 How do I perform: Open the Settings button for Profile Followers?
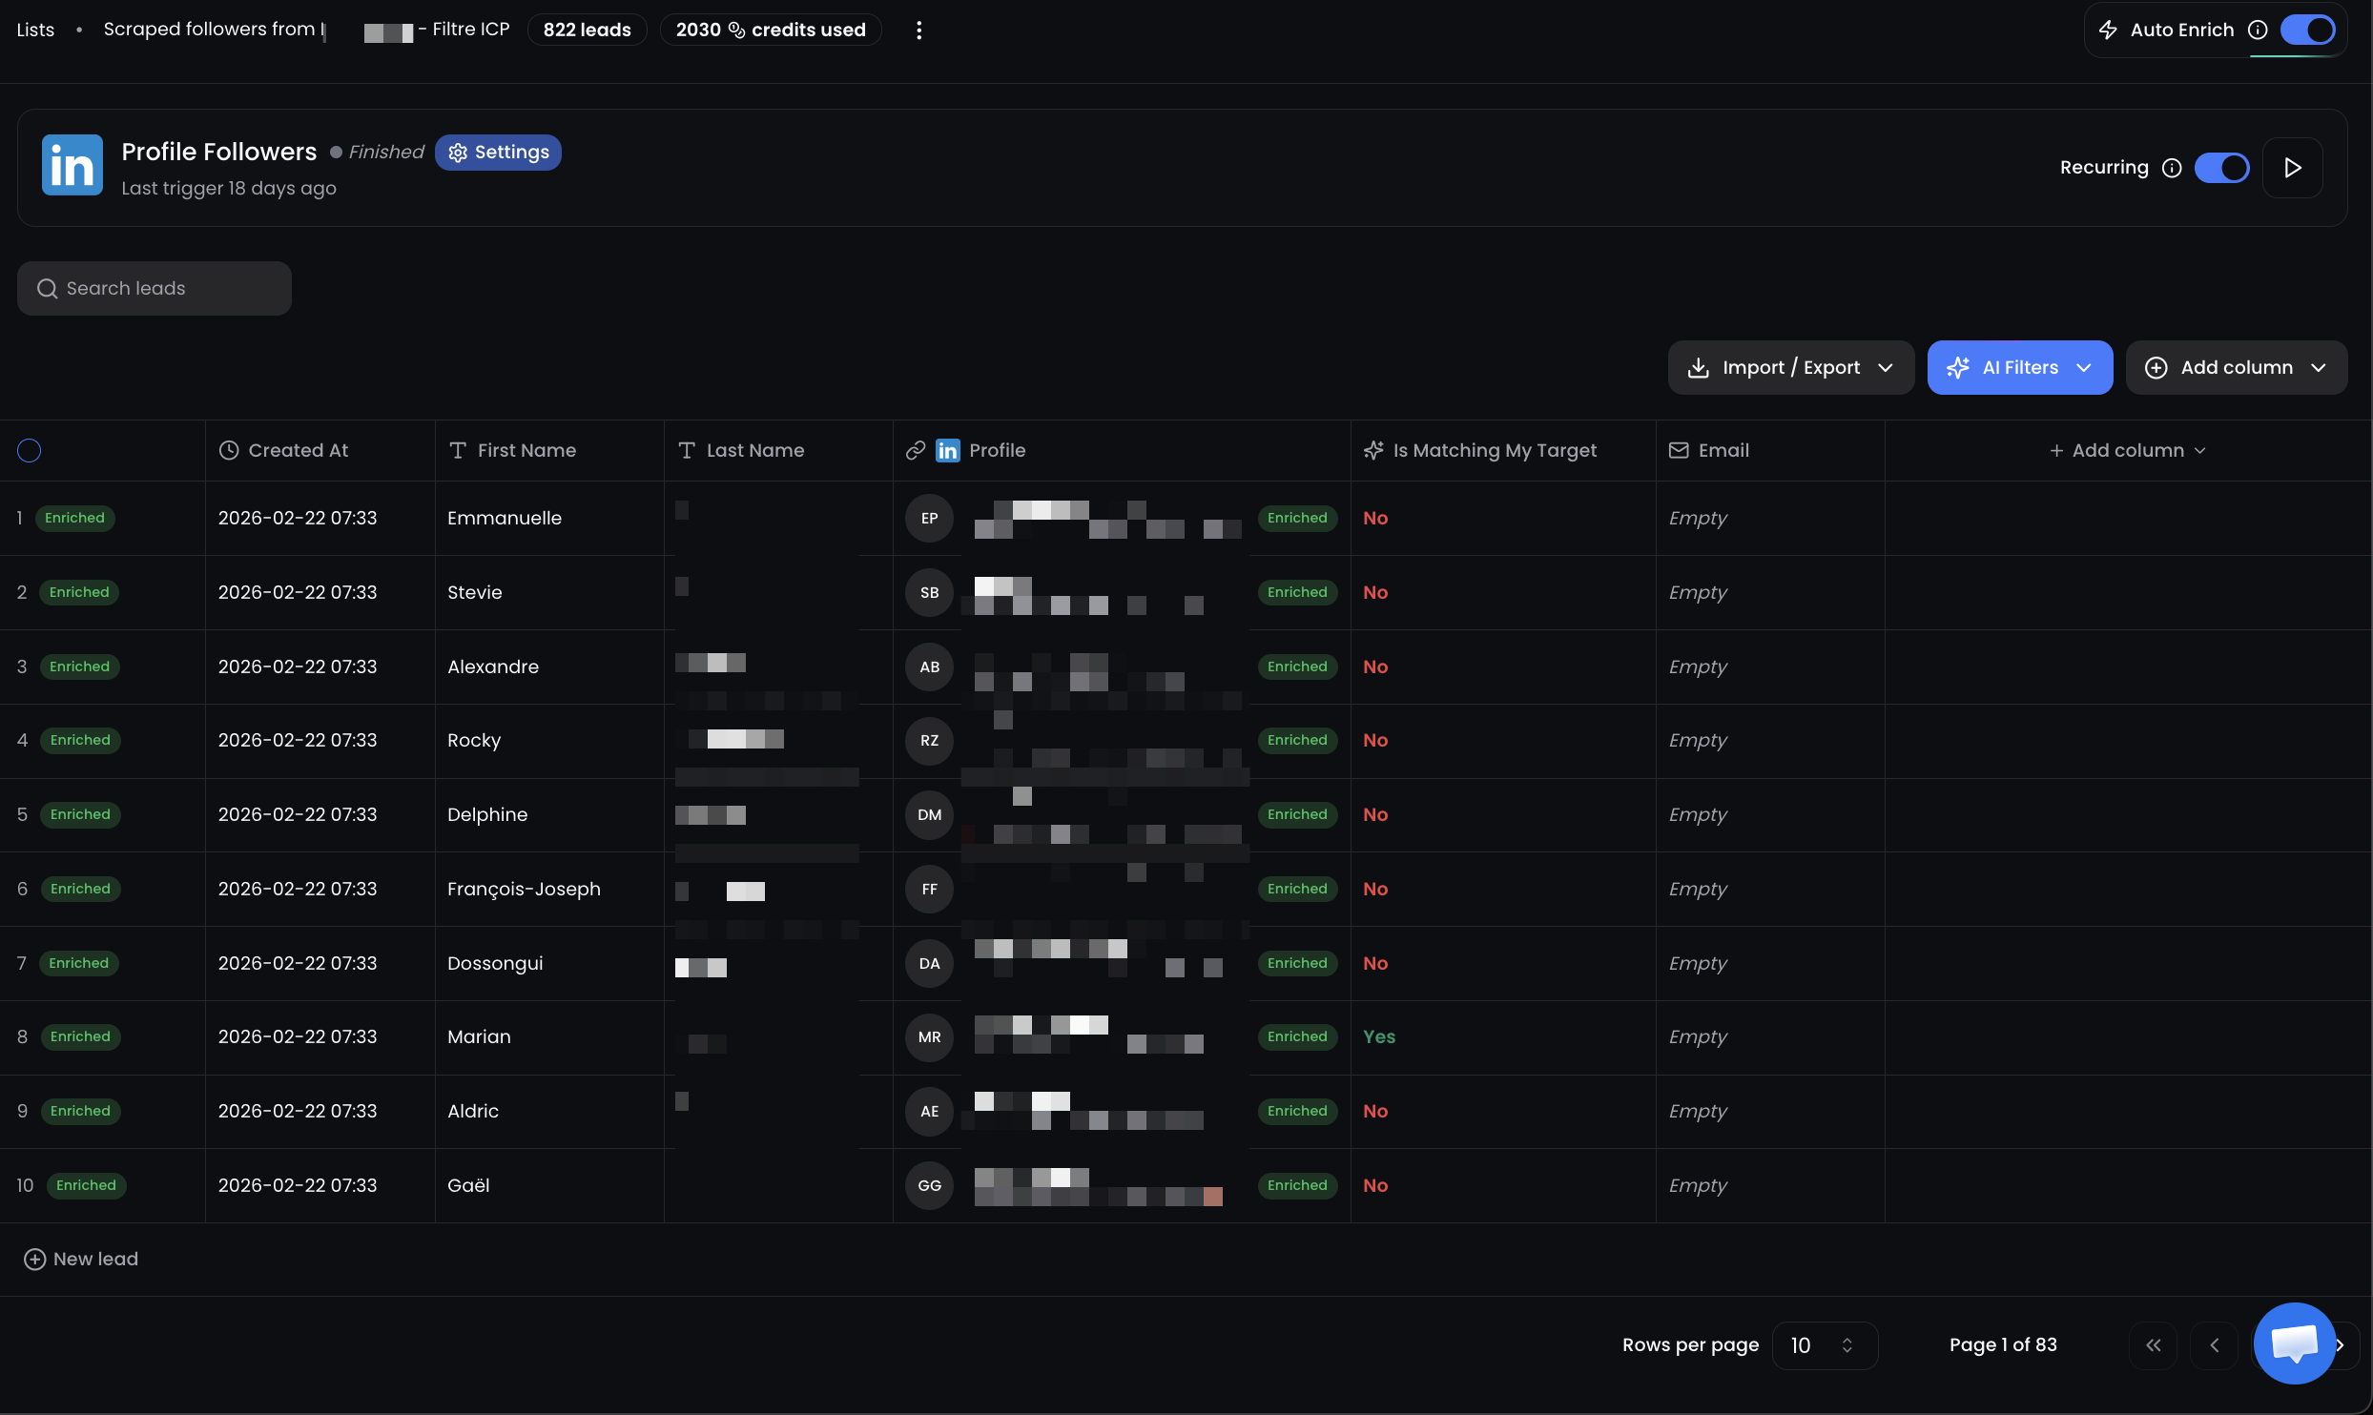498,153
